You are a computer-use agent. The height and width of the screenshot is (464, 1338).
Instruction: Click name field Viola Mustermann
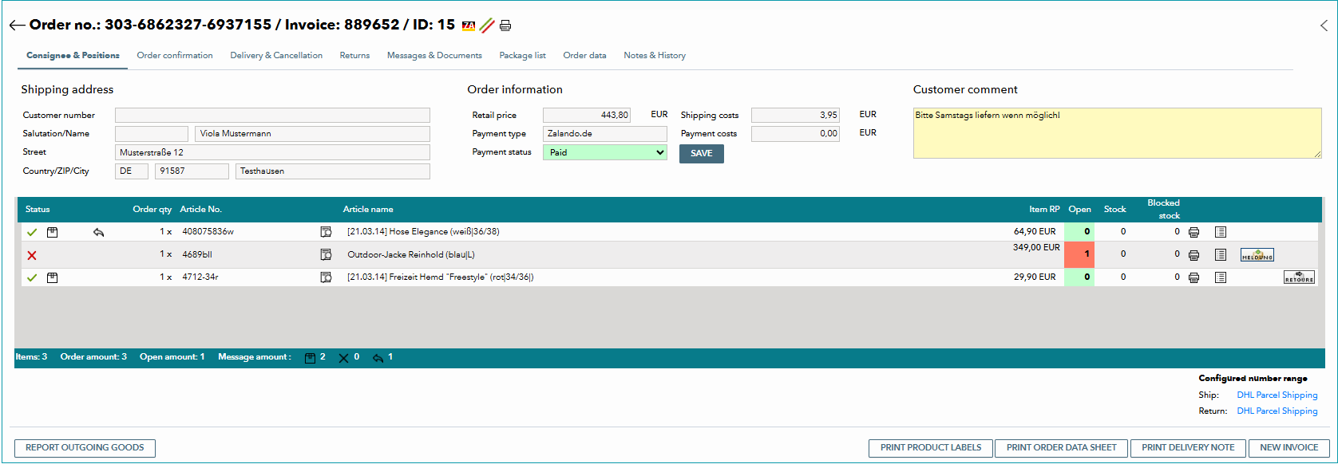(x=312, y=134)
